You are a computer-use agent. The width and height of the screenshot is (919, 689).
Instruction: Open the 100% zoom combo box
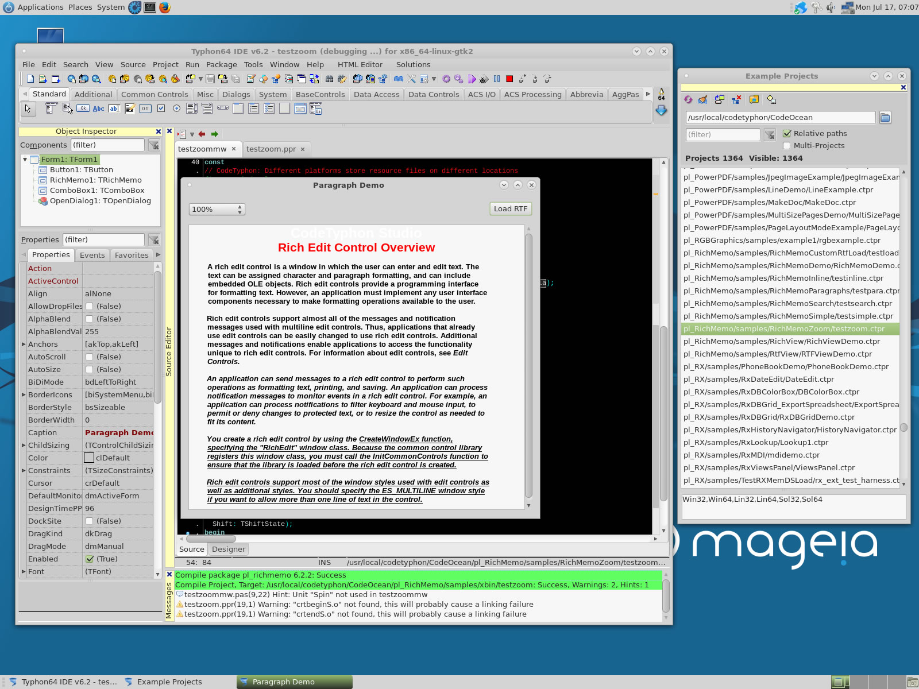pyautogui.click(x=217, y=209)
